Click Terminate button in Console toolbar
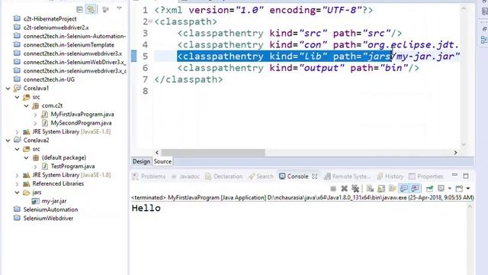This screenshot has width=488, height=275. coord(333,189)
